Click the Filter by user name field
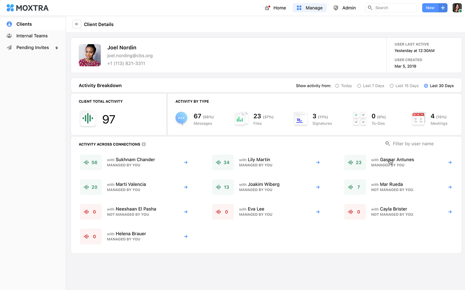This screenshot has height=290, width=465. coord(413,143)
